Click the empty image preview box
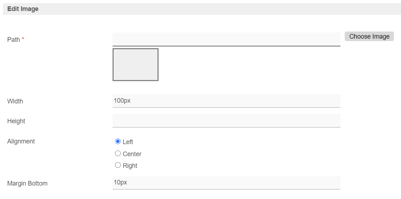Screen dimensions: 401x199 click(x=136, y=65)
